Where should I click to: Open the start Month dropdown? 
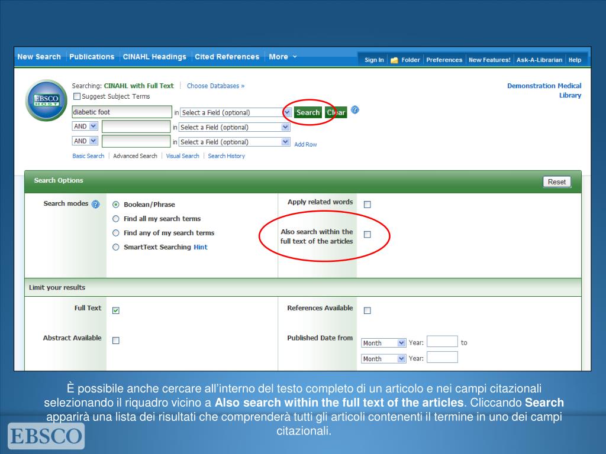383,343
